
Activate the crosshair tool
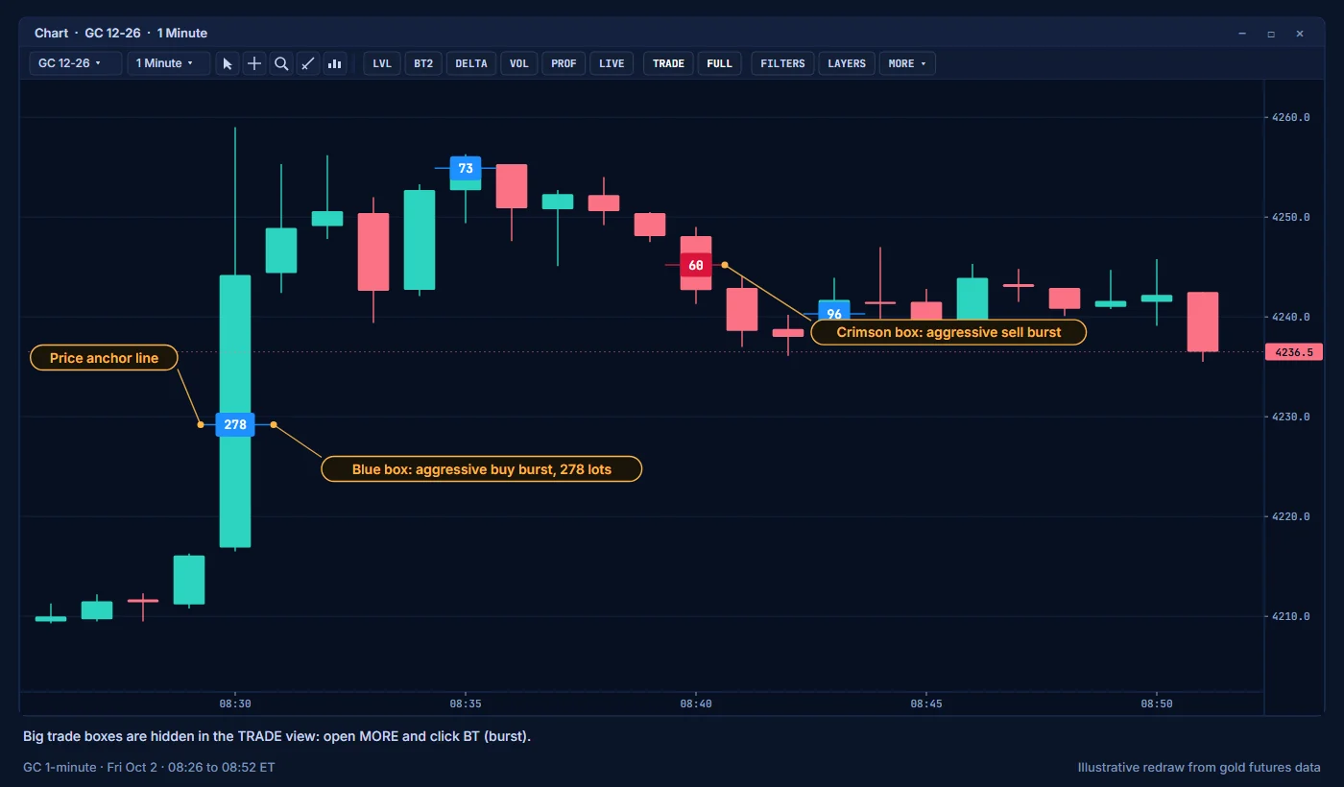[254, 63]
